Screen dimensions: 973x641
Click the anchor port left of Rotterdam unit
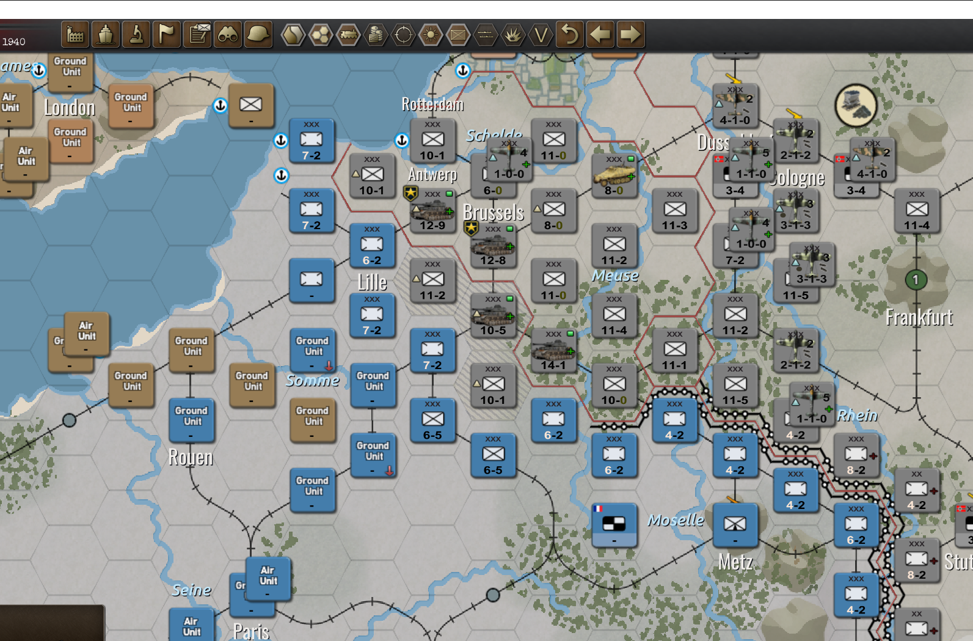coord(402,141)
